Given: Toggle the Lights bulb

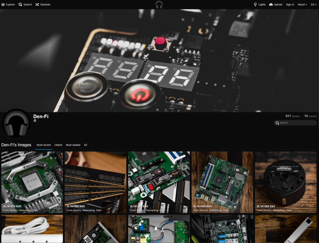Looking at the screenshot, I should (x=255, y=4).
